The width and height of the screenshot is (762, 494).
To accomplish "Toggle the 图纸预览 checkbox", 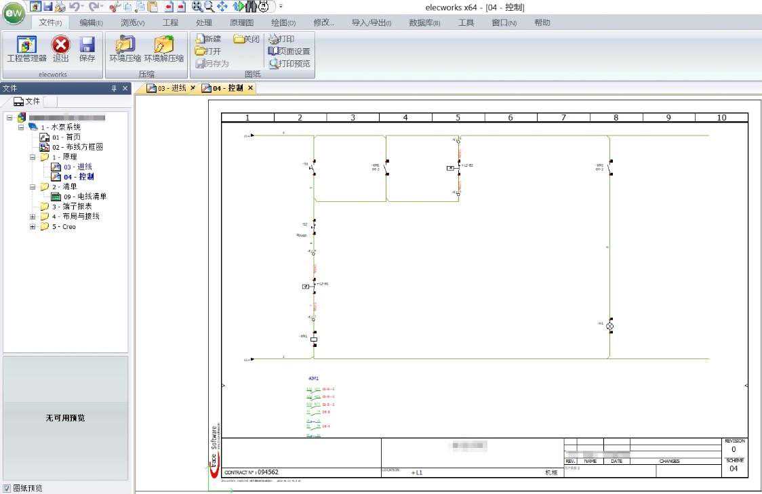I will click(7, 488).
